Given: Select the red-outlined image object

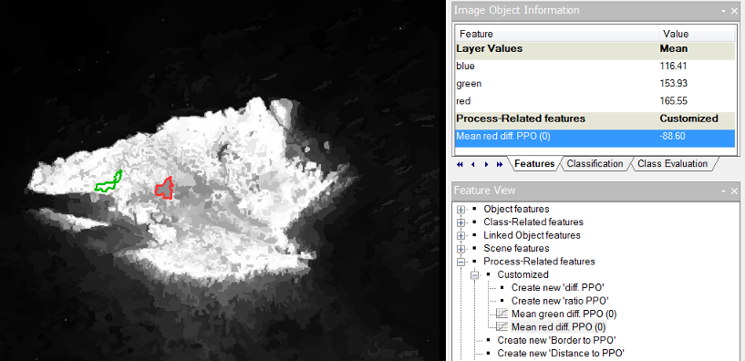Looking at the screenshot, I should [x=164, y=189].
